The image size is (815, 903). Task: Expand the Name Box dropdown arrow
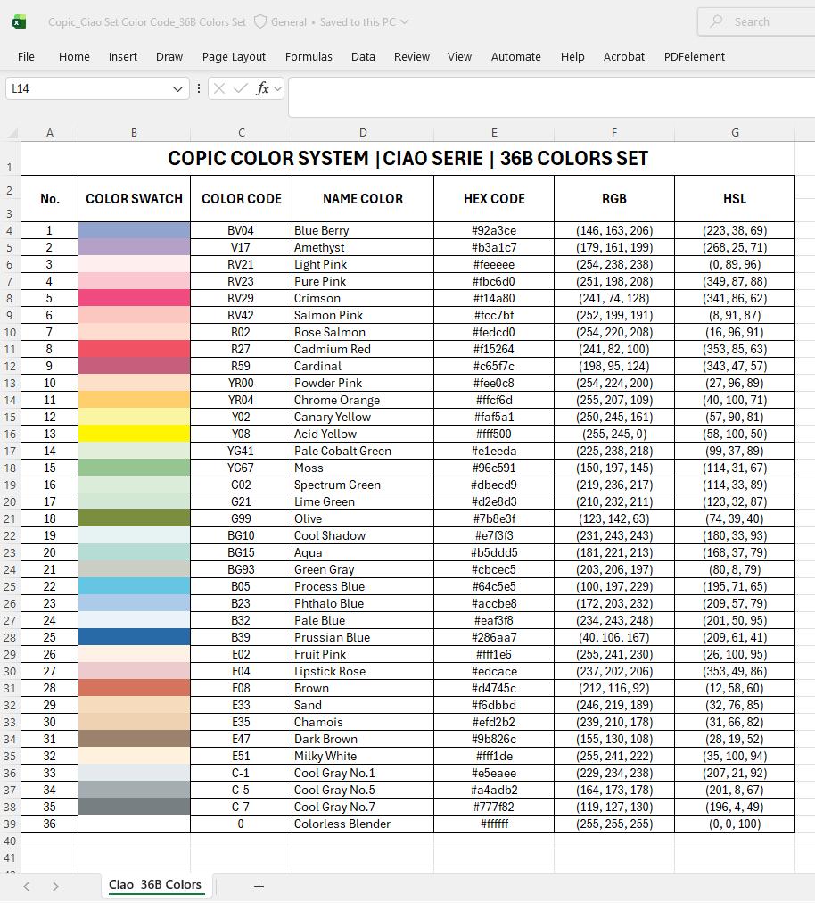177,88
